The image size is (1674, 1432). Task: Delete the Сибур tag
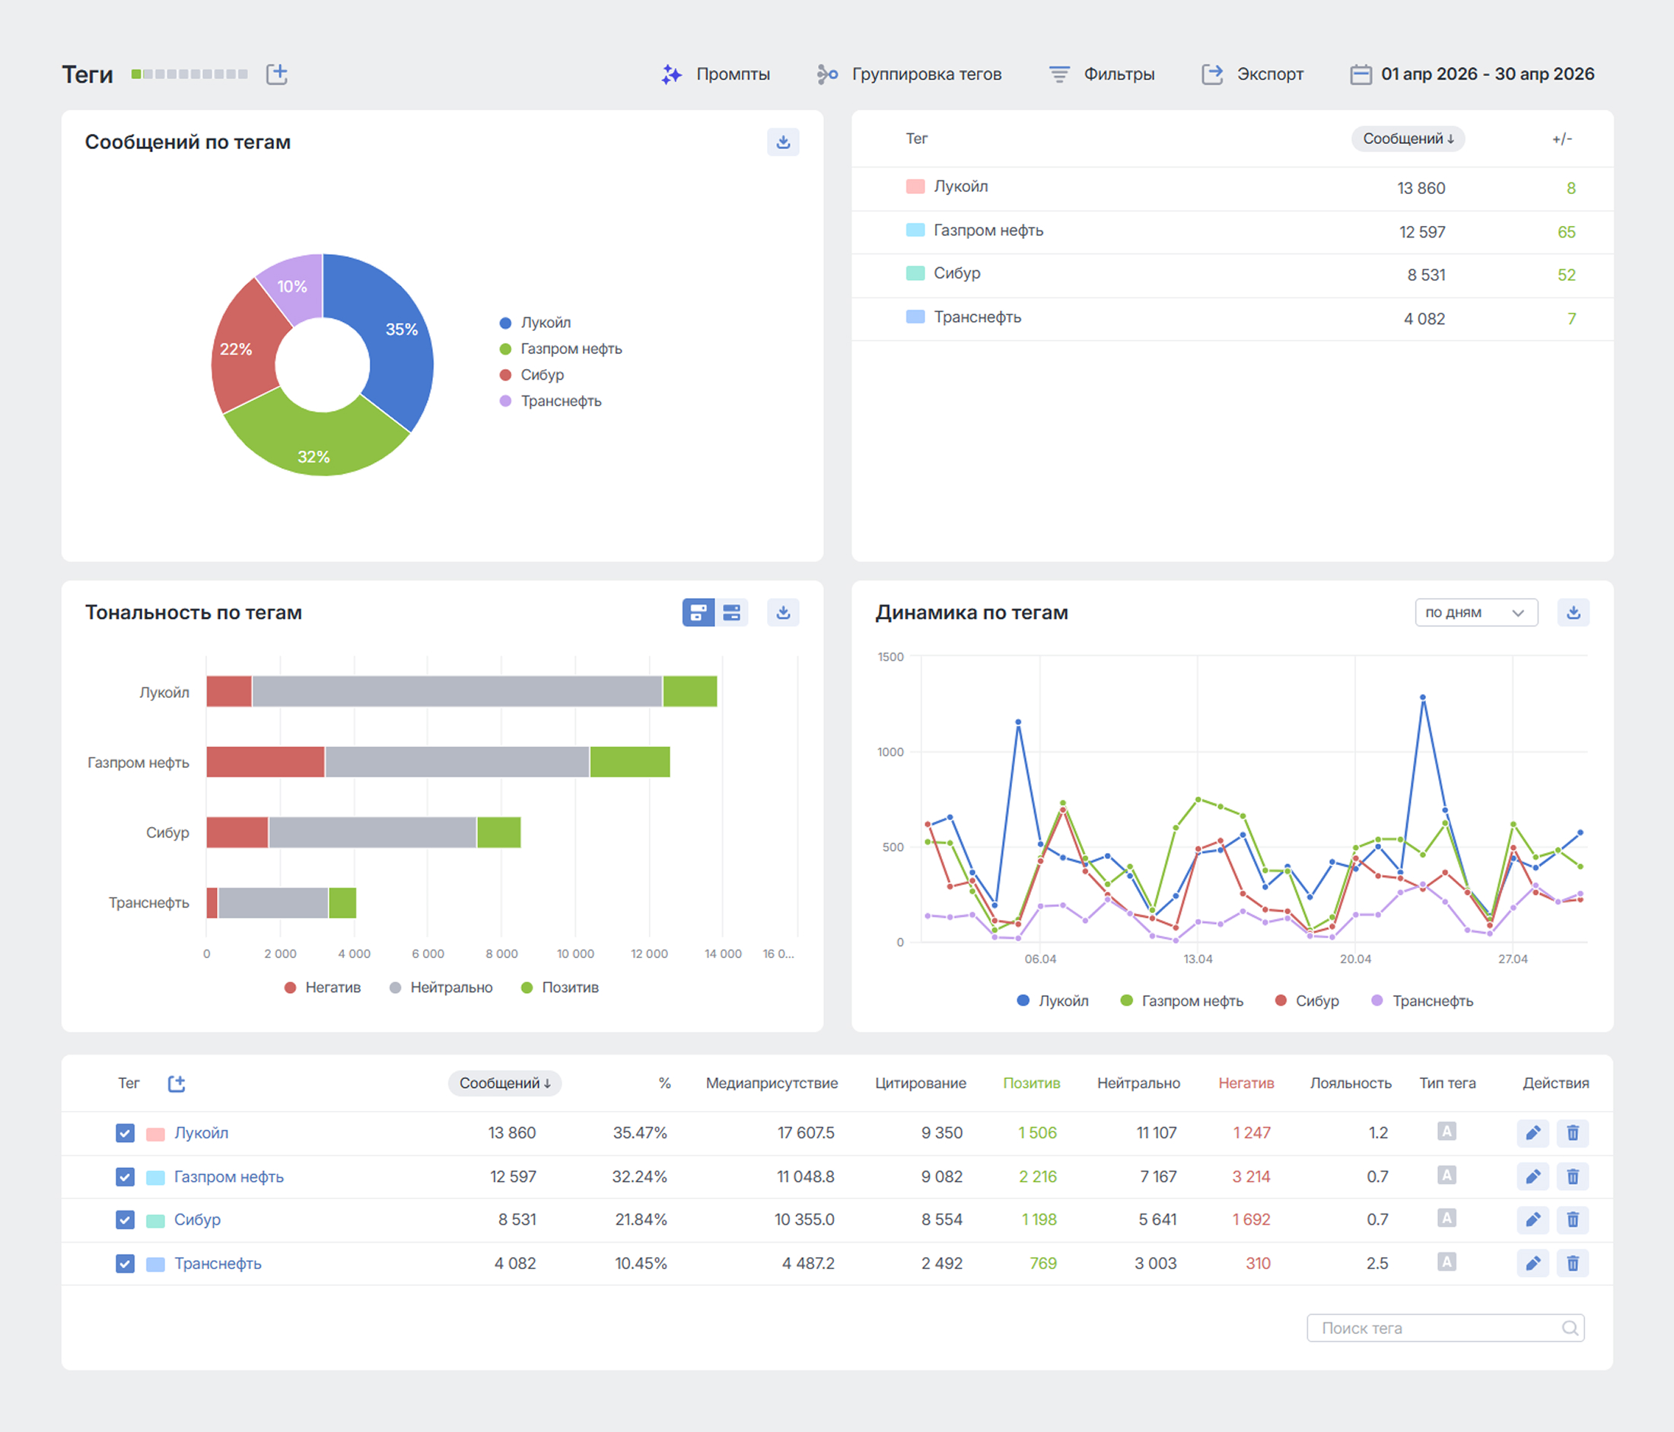tap(1573, 1220)
